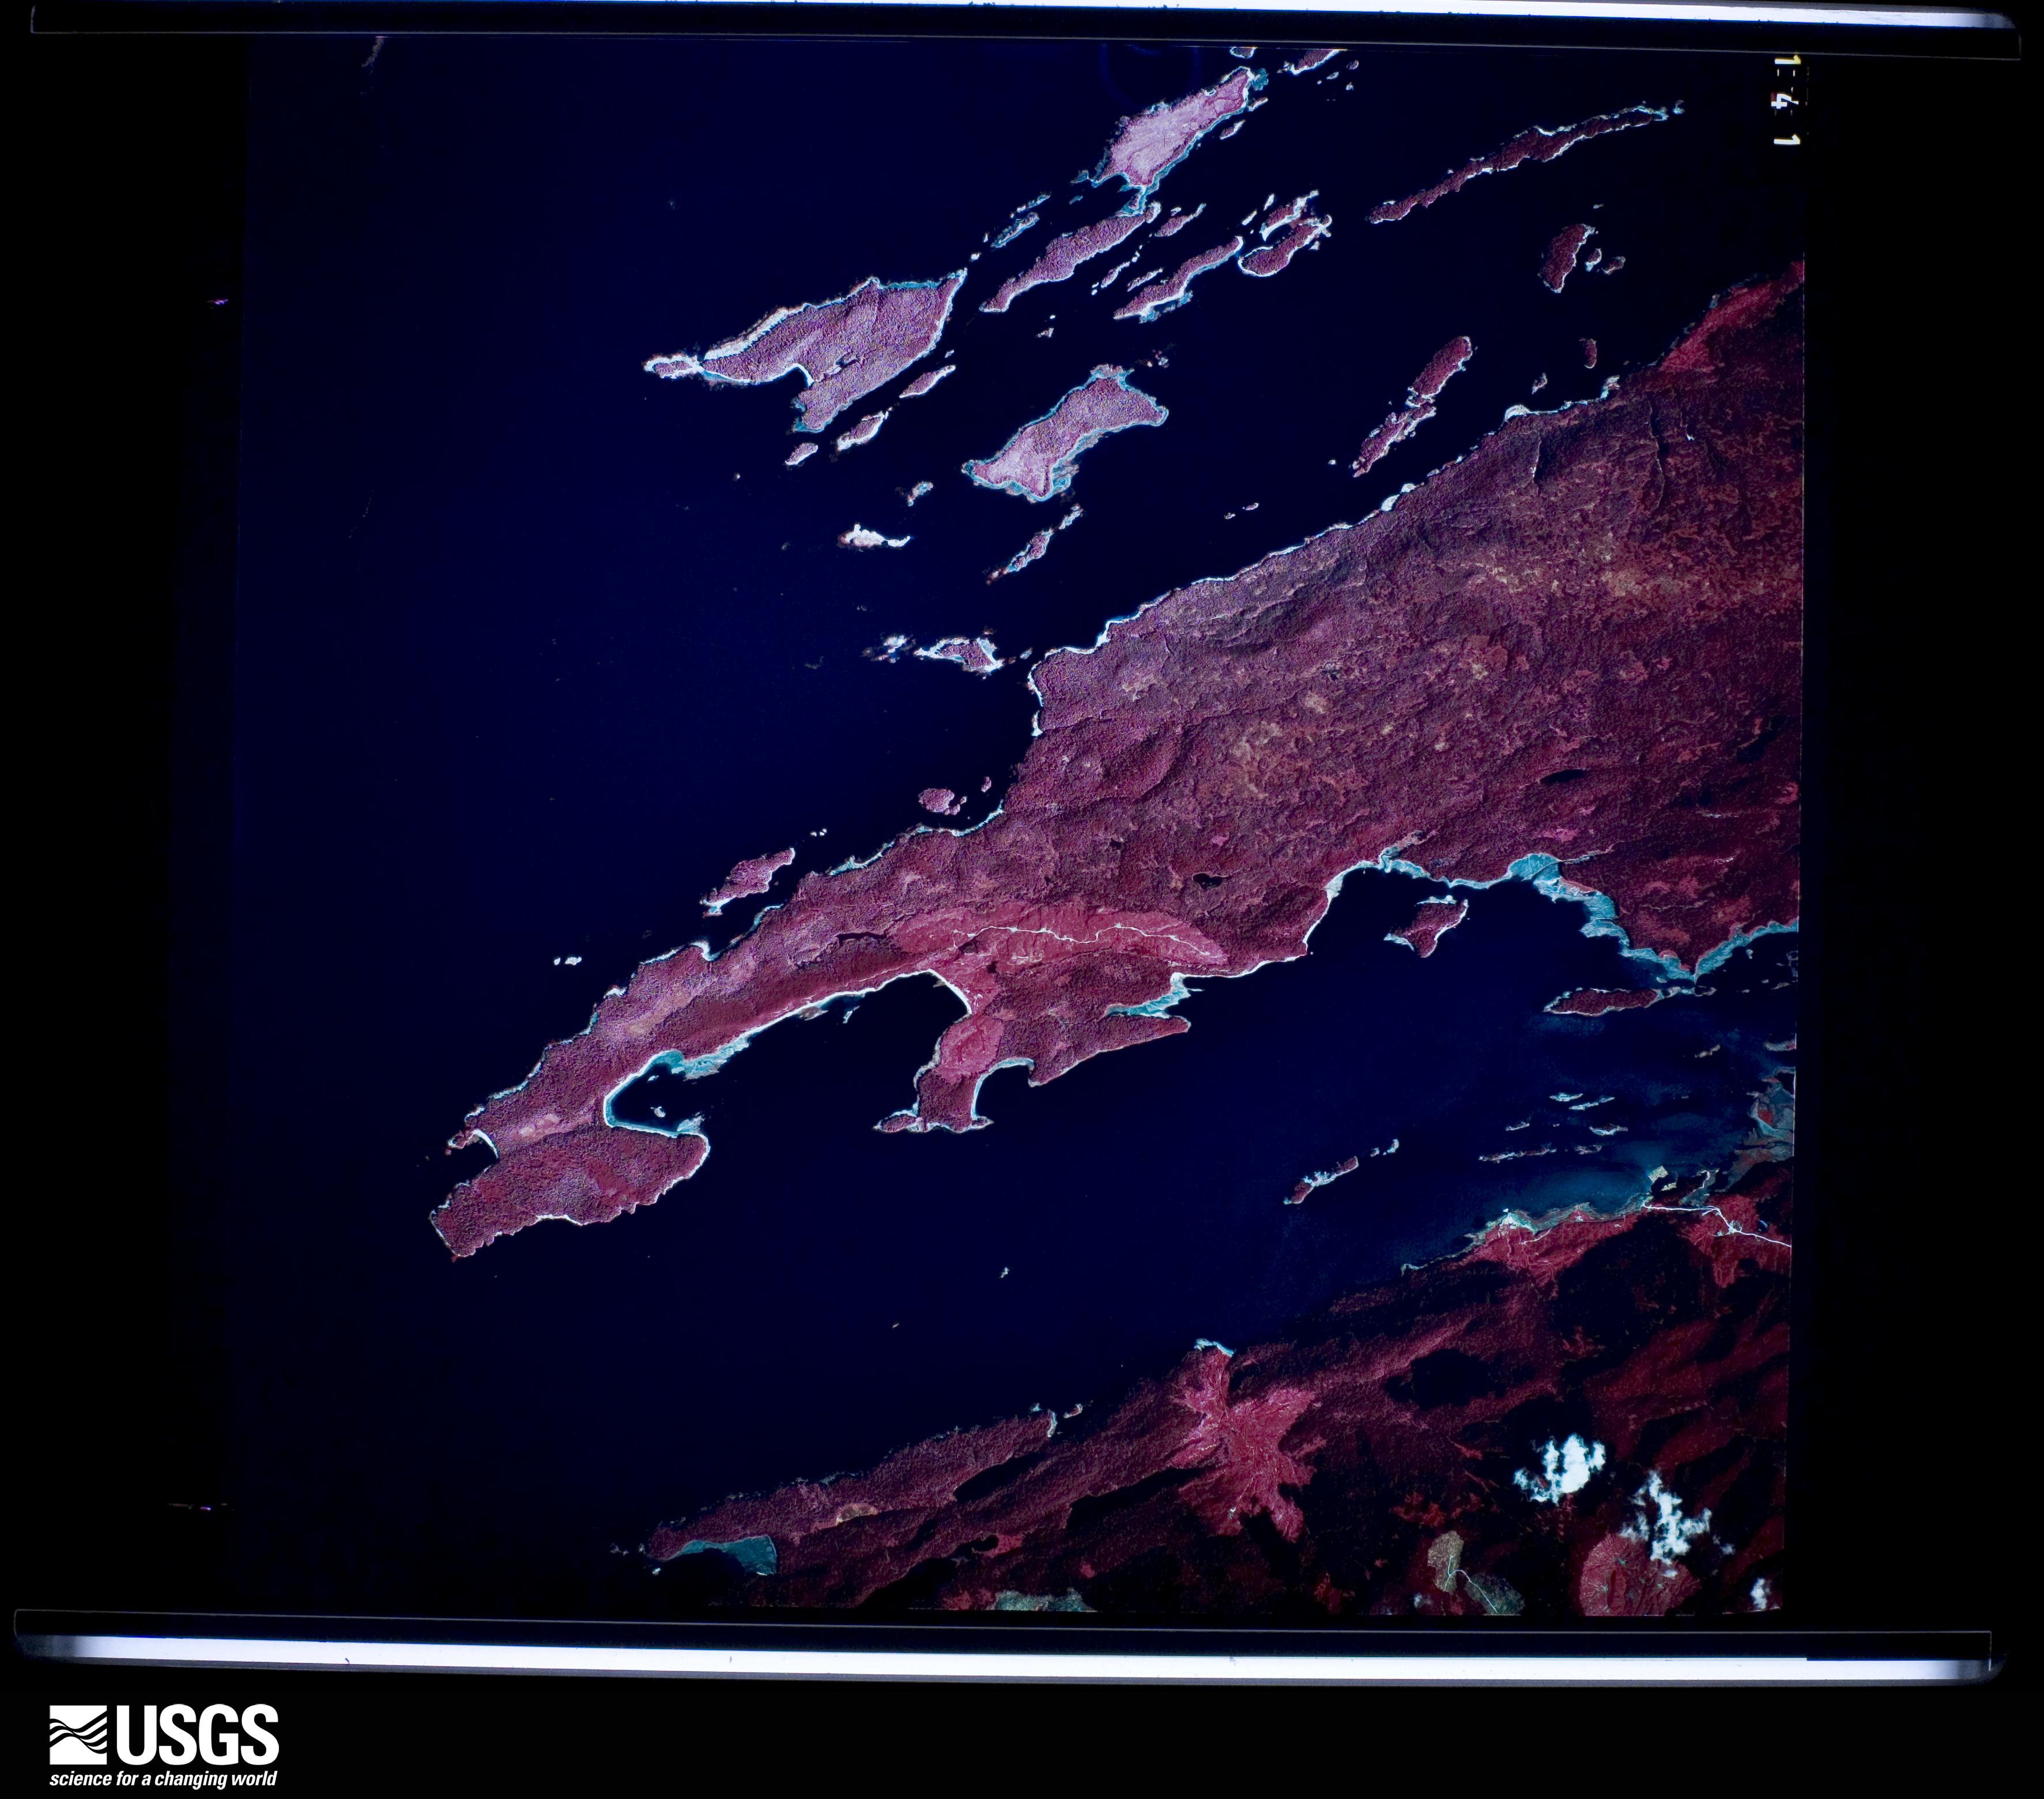Click the bold USGS logo lettering
2044x1799 pixels.
coord(198,1735)
